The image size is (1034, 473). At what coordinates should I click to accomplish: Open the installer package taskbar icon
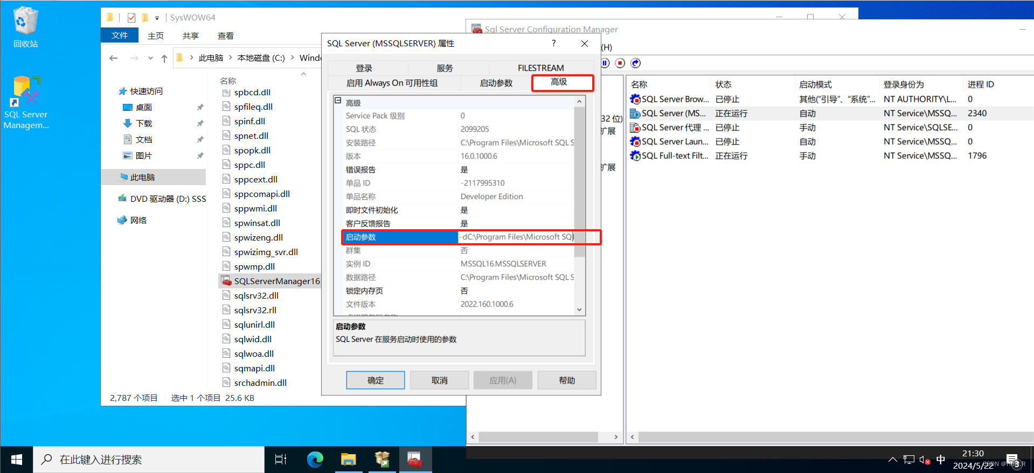[x=382, y=460]
